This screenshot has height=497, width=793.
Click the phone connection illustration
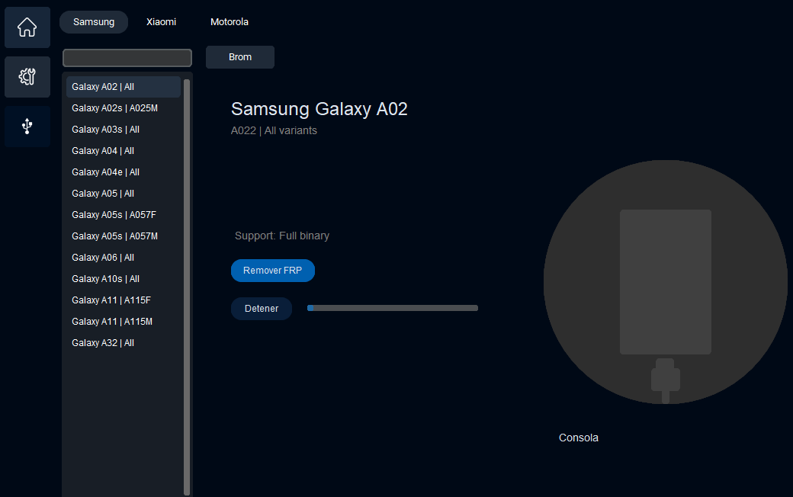[666, 282]
